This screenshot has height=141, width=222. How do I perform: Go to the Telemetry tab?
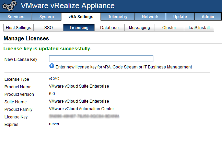118,17
